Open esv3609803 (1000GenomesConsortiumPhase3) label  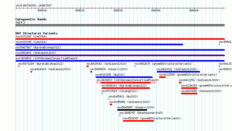tap(128, 80)
